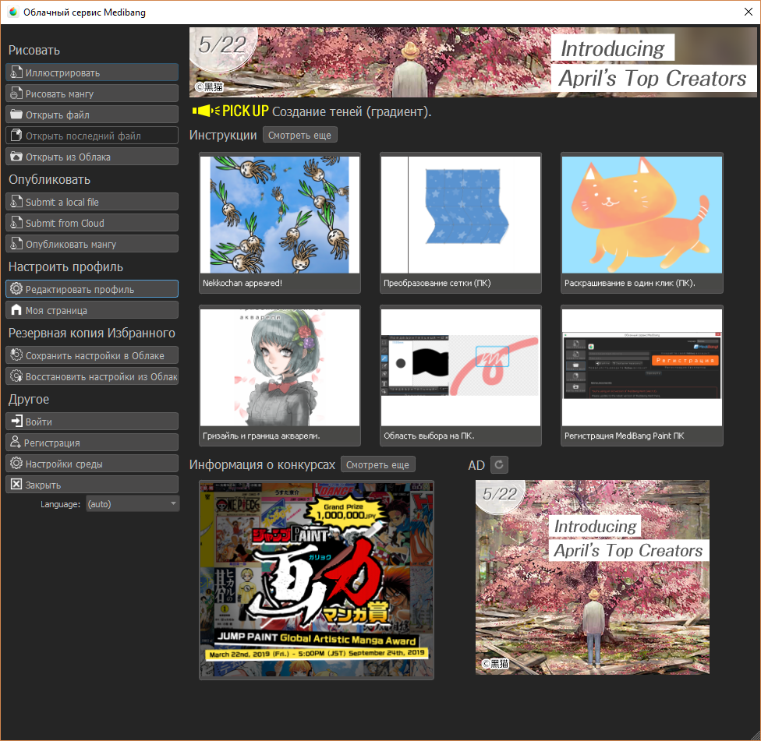Viewport: 761px width, 741px height.
Task: Click the person icon beside Регистрация
Action: [x=15, y=443]
